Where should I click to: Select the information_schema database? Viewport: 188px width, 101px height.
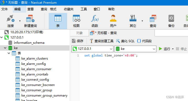(x=29, y=43)
